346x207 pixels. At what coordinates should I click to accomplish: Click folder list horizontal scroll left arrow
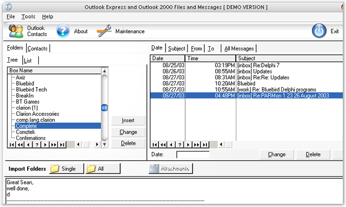pos(78,145)
